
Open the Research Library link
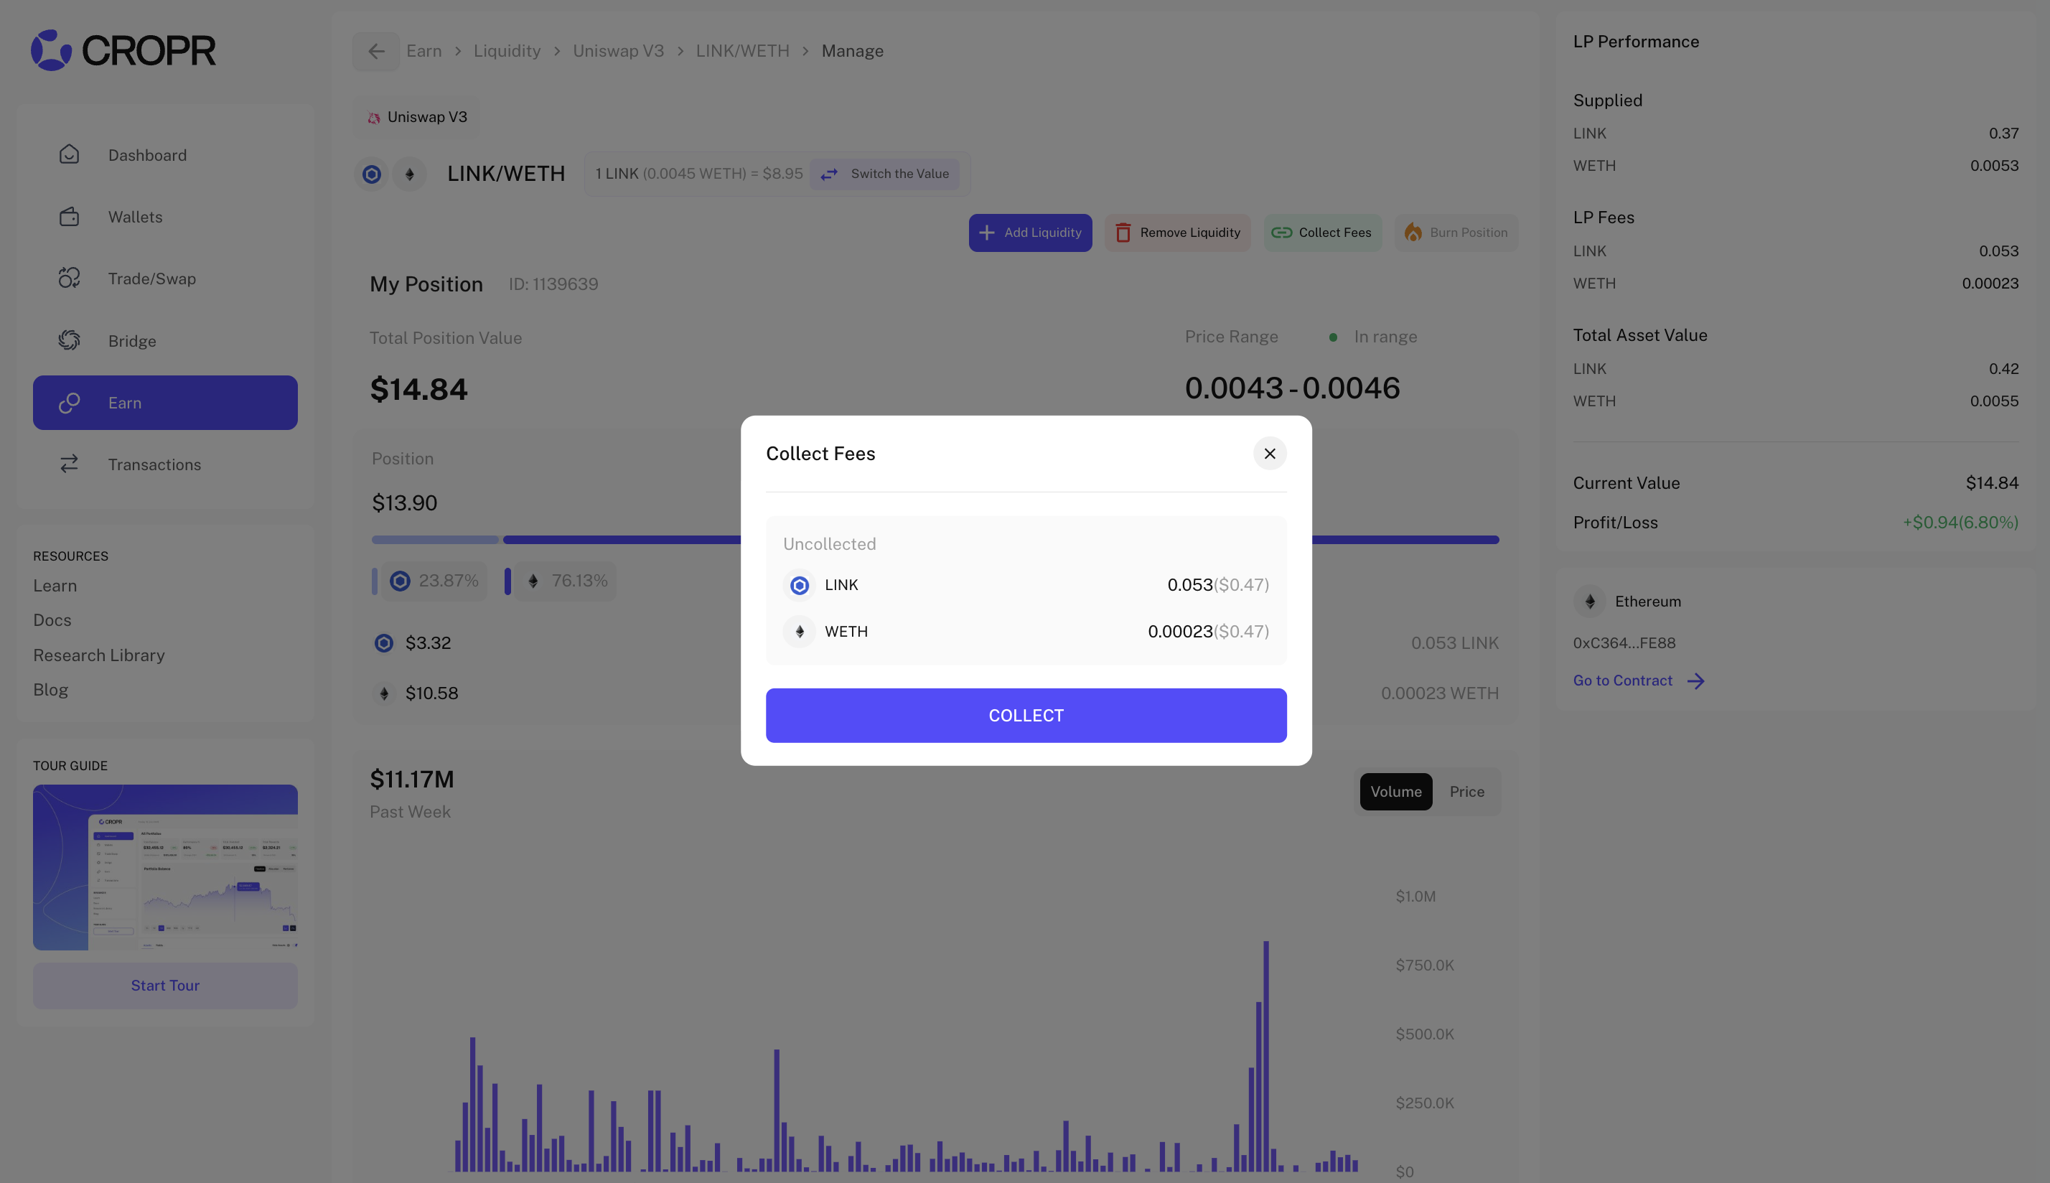pos(99,655)
